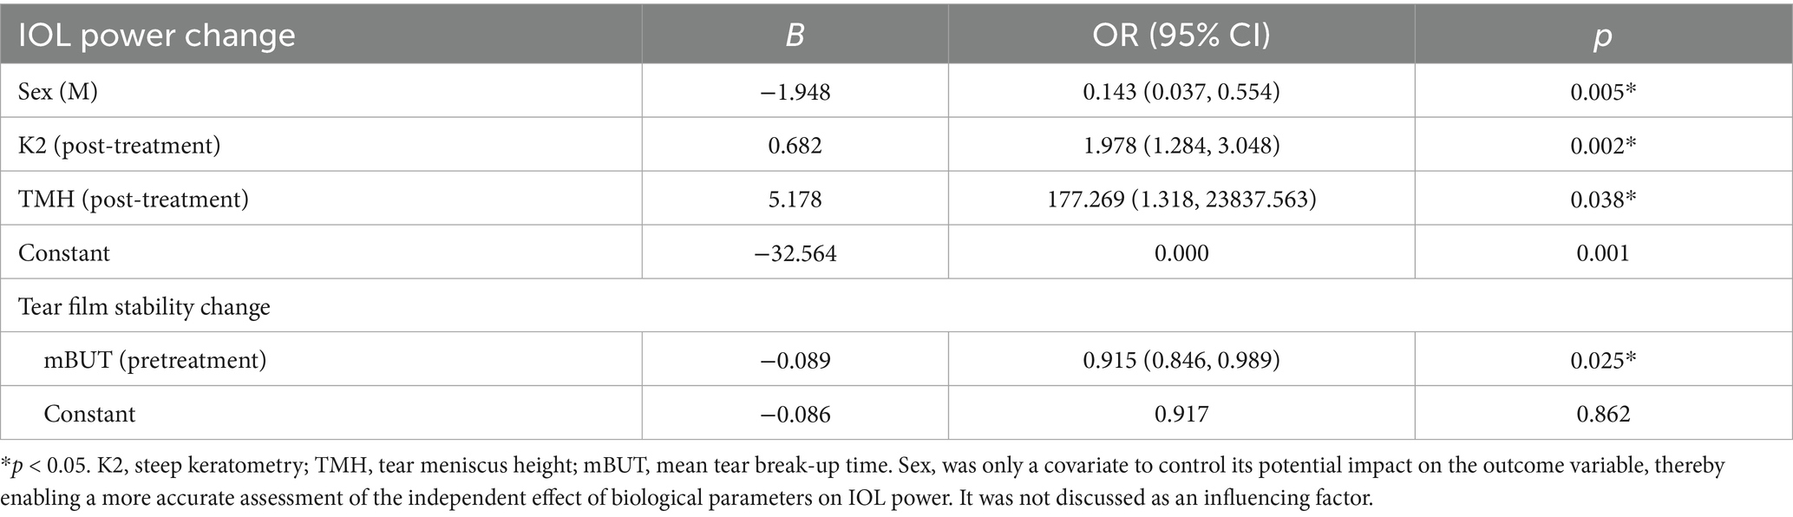Viewport: 1793px width, 517px height.
Task: Click the 'Tear film stability change' section row
Action: pos(144,306)
